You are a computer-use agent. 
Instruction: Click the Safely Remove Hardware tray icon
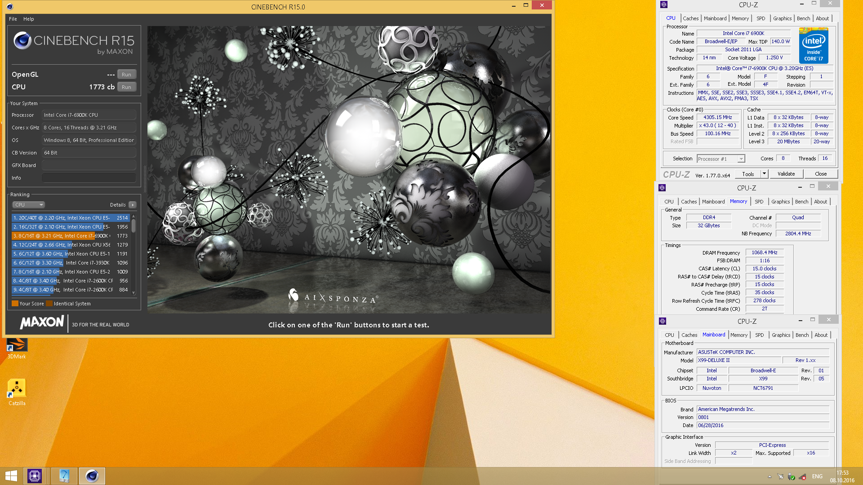point(792,477)
